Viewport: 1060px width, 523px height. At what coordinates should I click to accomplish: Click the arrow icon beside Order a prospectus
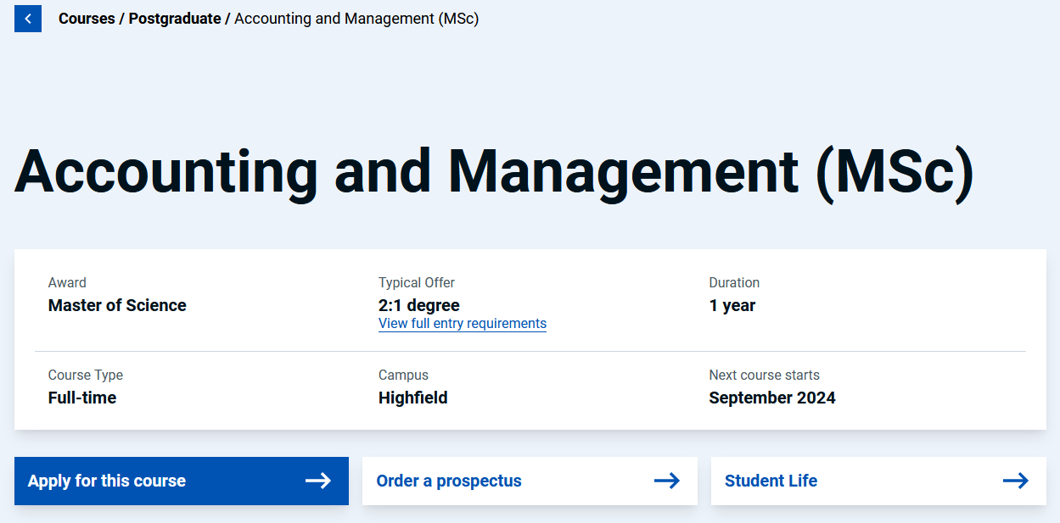tap(667, 481)
